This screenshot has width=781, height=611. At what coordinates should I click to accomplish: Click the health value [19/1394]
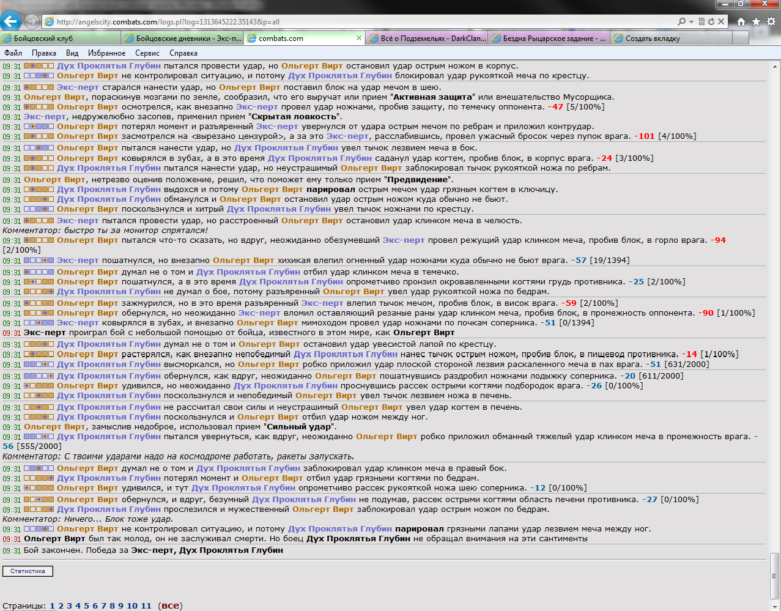coord(610,261)
